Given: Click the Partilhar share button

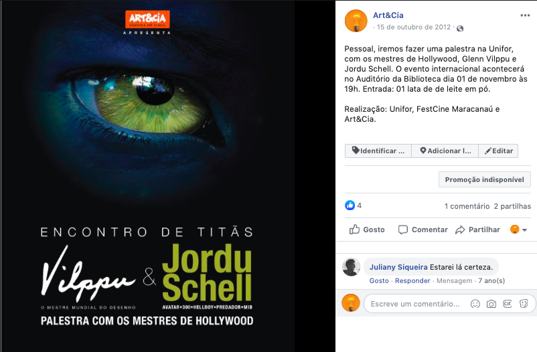Looking at the screenshot, I should (x=477, y=230).
